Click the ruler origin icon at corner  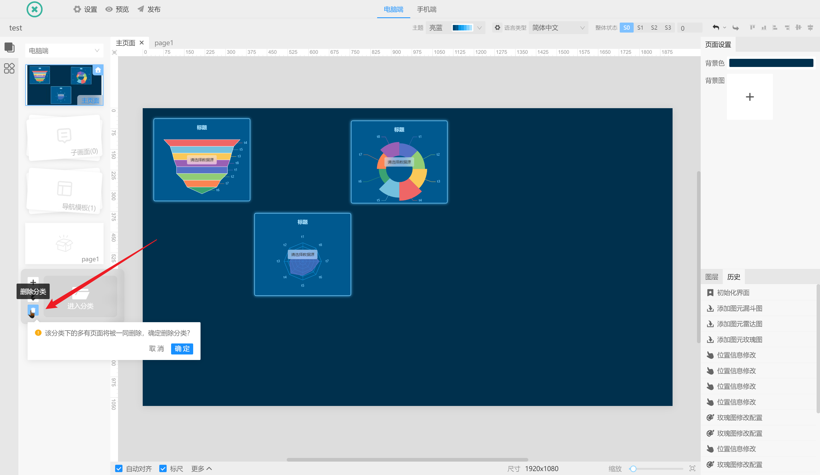click(x=114, y=52)
